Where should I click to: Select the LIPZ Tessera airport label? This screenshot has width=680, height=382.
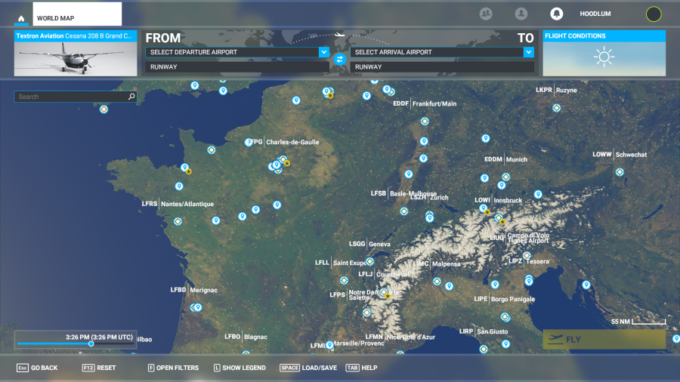pyautogui.click(x=529, y=262)
